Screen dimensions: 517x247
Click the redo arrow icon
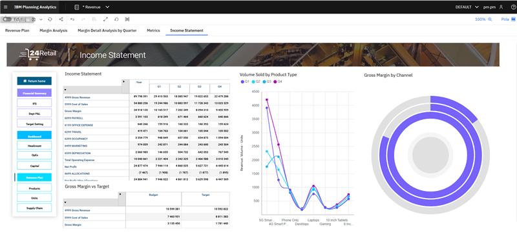pyautogui.click(x=83, y=19)
